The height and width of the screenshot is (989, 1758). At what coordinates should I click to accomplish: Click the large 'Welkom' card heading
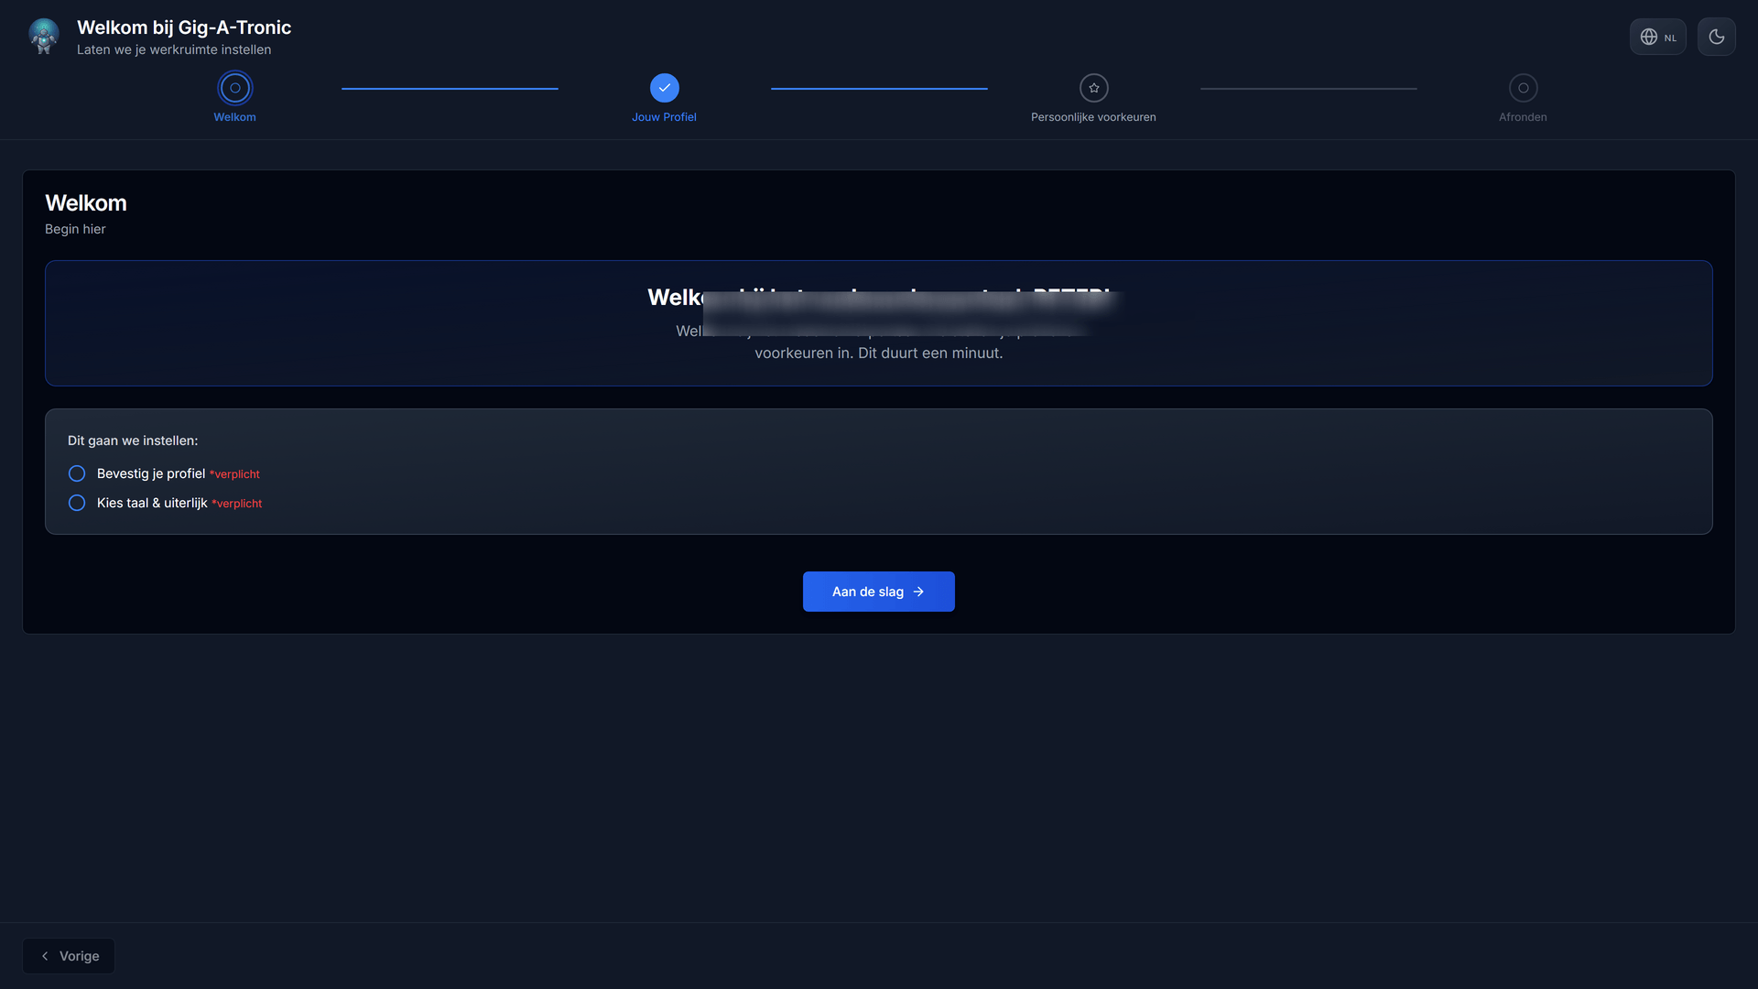pyautogui.click(x=86, y=203)
